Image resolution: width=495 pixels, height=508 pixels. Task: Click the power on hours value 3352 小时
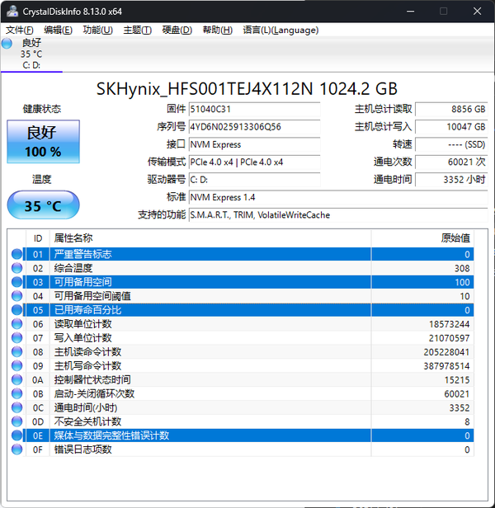click(x=451, y=180)
